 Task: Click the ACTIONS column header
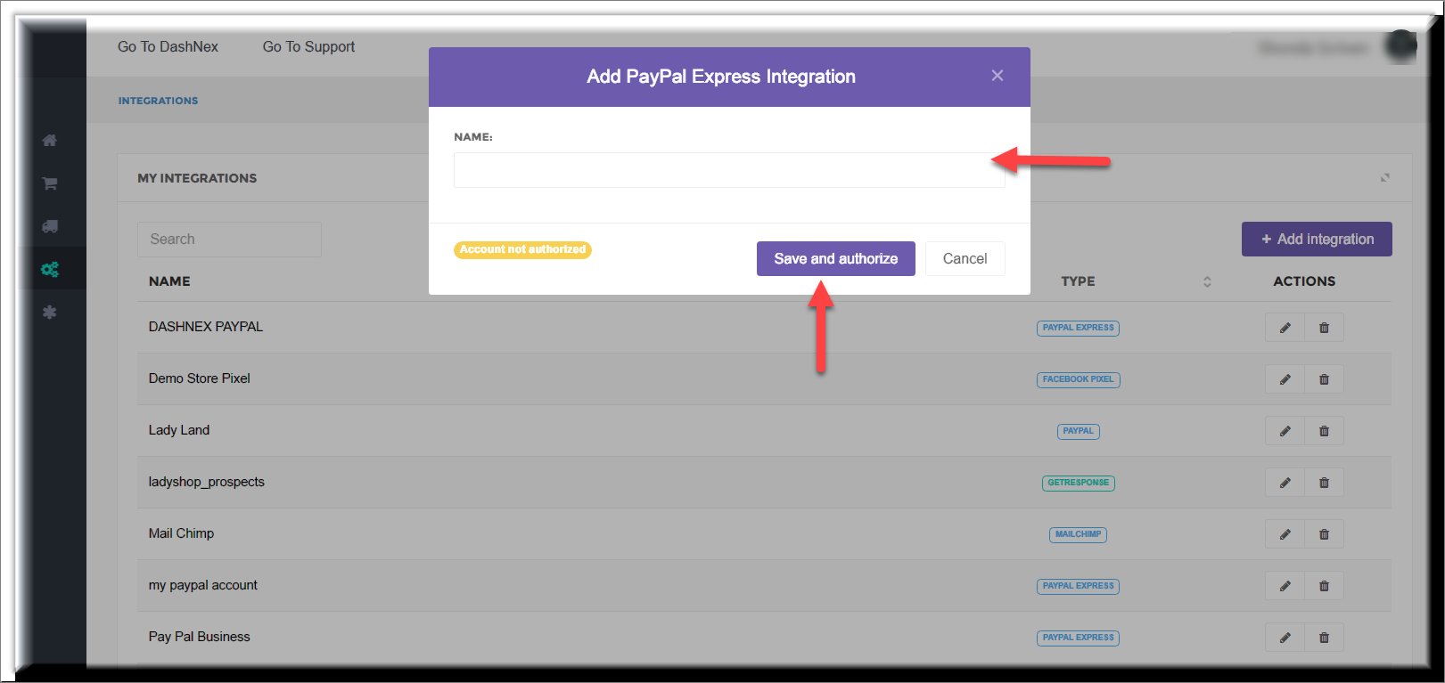pyautogui.click(x=1304, y=281)
